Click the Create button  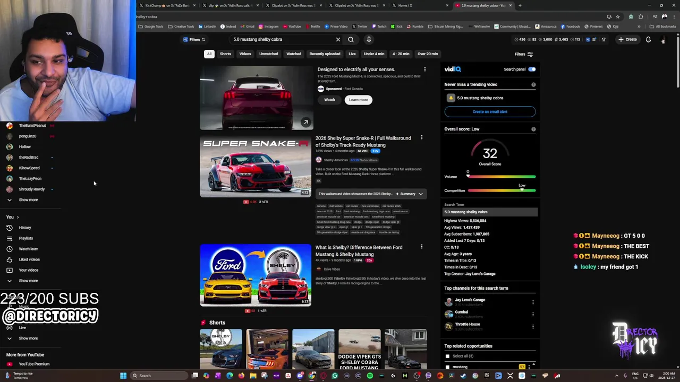(627, 39)
